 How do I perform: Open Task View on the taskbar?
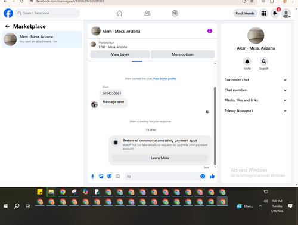click(x=28, y=206)
